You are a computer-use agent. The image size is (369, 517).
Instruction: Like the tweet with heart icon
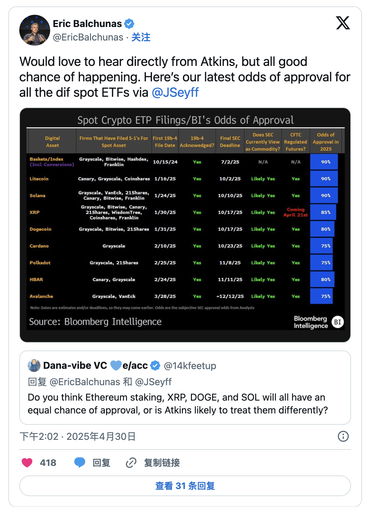coord(27,463)
